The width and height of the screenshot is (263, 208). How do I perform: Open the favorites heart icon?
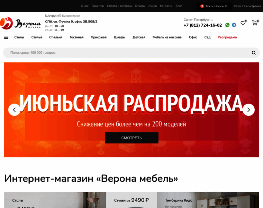243,23
